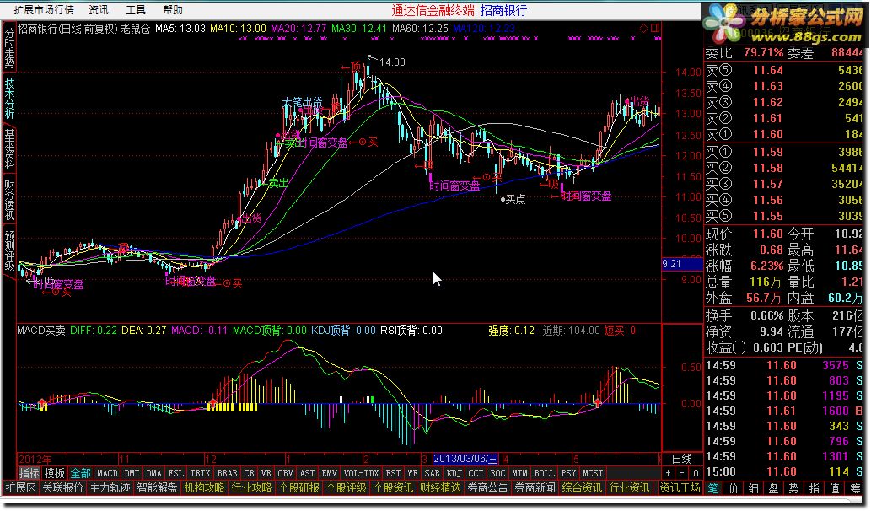Image resolution: width=871 pixels, height=511 pixels.
Task: Switch indicator to CCI
Action: (476, 473)
